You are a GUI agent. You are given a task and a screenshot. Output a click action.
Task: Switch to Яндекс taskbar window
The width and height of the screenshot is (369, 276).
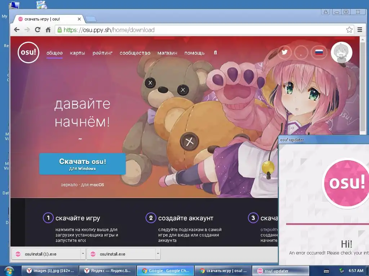coord(108,271)
